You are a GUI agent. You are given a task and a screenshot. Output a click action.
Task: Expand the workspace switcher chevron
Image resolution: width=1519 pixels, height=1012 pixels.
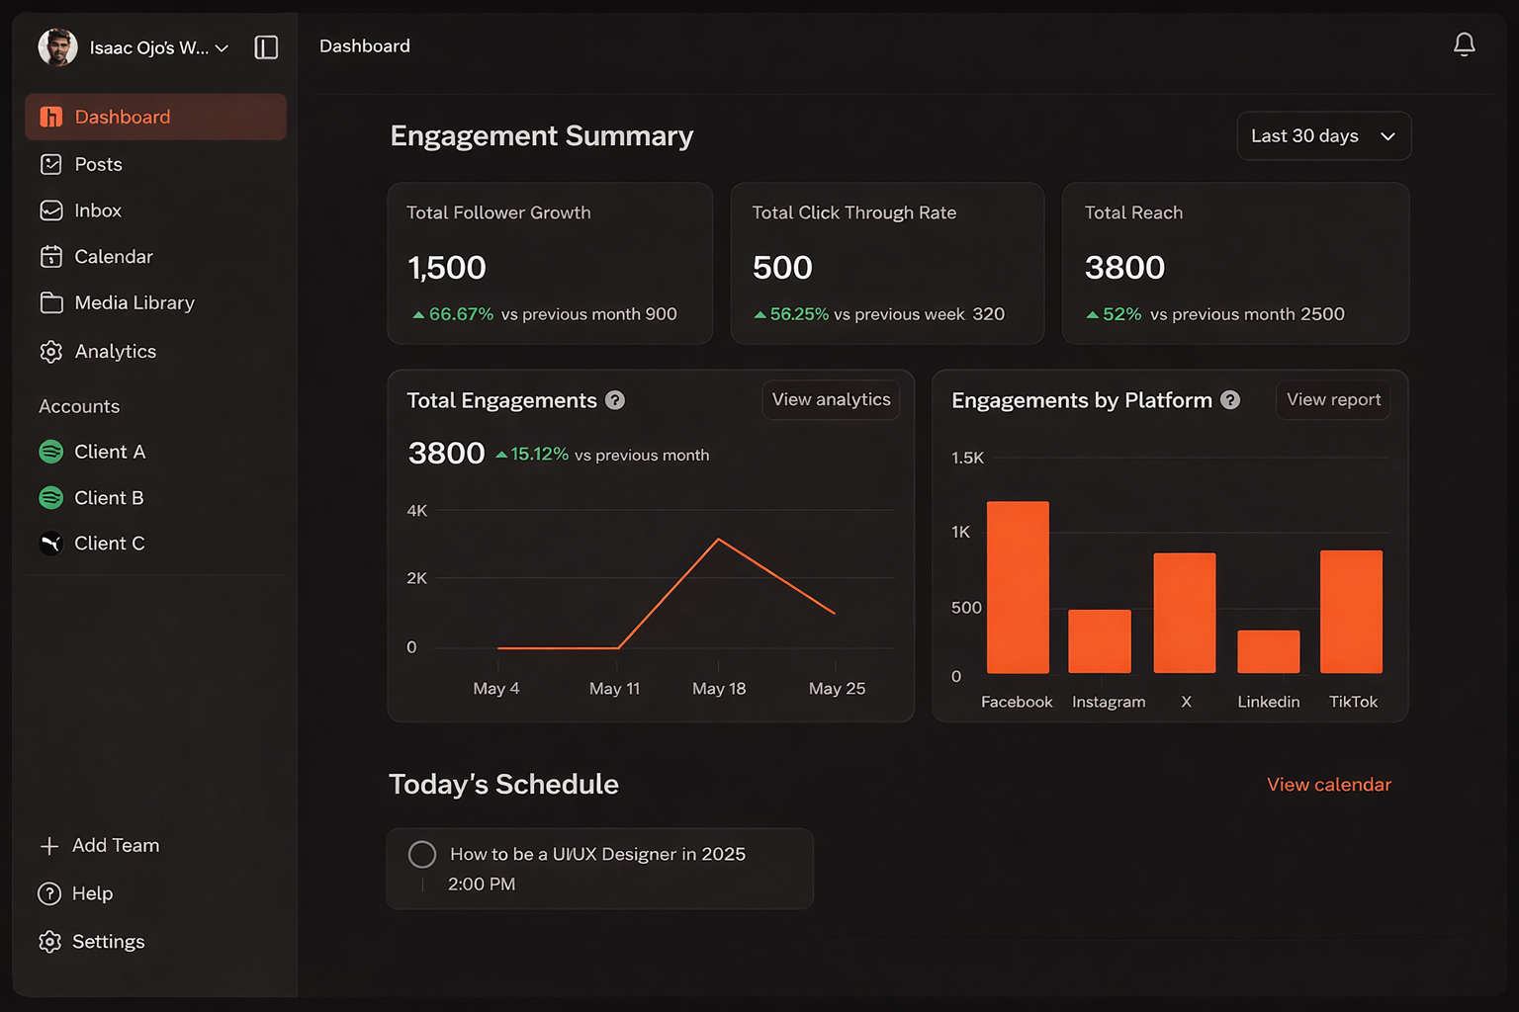[222, 48]
